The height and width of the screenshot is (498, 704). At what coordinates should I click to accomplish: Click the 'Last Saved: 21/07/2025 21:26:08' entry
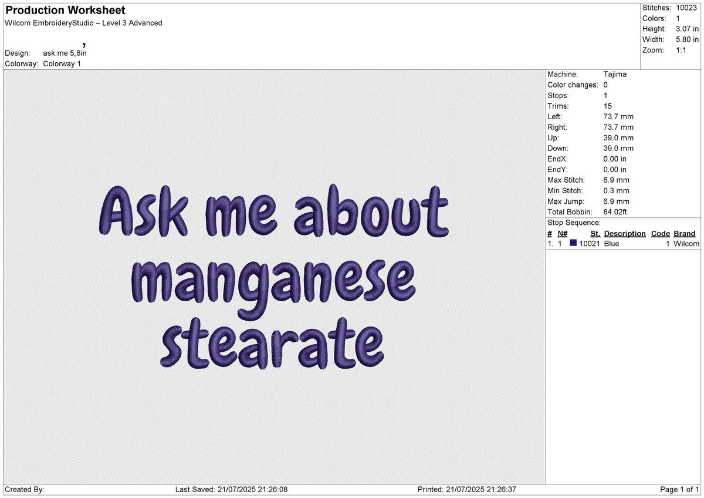point(231,489)
